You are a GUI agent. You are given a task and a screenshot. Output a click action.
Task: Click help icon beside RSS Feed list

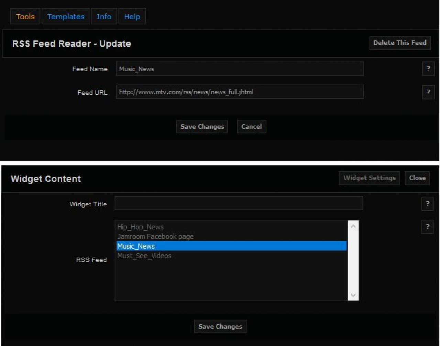point(427,227)
